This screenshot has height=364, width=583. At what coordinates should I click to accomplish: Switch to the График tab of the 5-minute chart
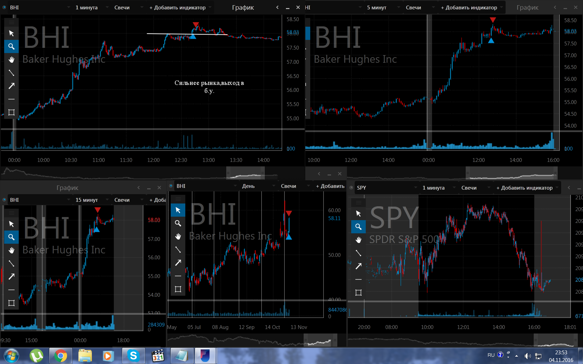pos(527,7)
